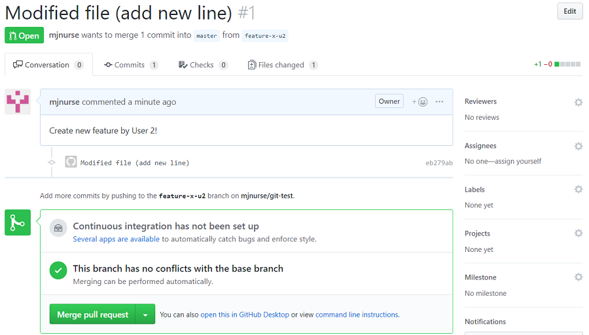Add emoji reaction to mjnurse's comment
The width and height of the screenshot is (589, 335).
pos(419,101)
